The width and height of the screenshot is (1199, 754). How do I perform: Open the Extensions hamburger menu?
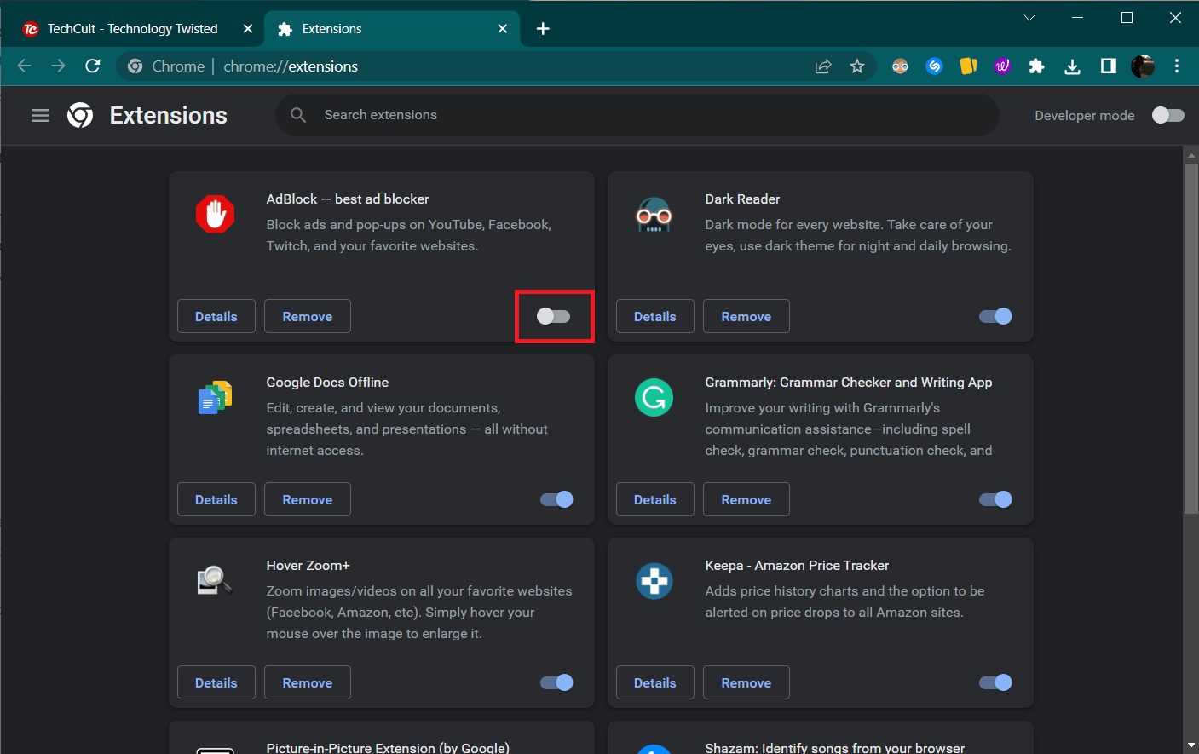click(40, 115)
